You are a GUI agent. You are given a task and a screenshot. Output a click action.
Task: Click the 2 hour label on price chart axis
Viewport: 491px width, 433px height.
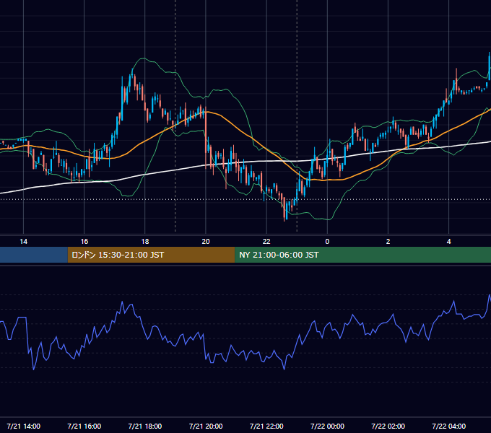(388, 242)
